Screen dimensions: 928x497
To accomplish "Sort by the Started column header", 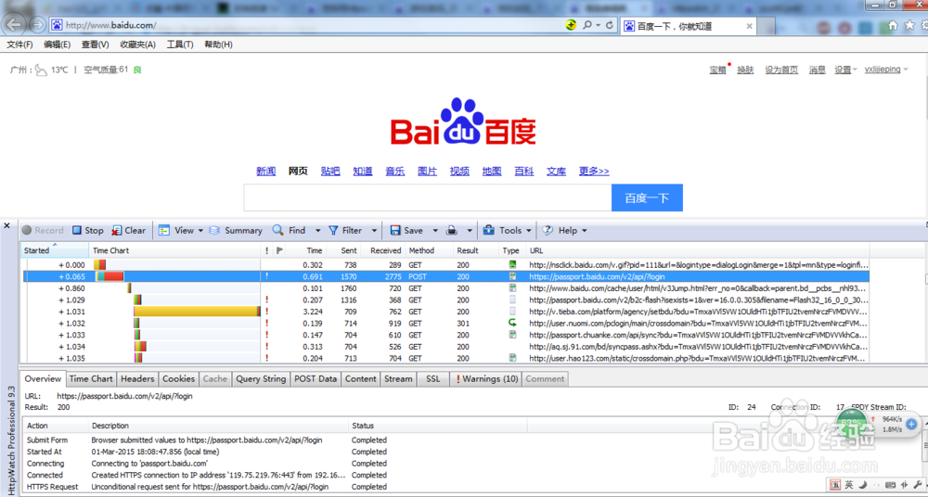I will point(55,251).
